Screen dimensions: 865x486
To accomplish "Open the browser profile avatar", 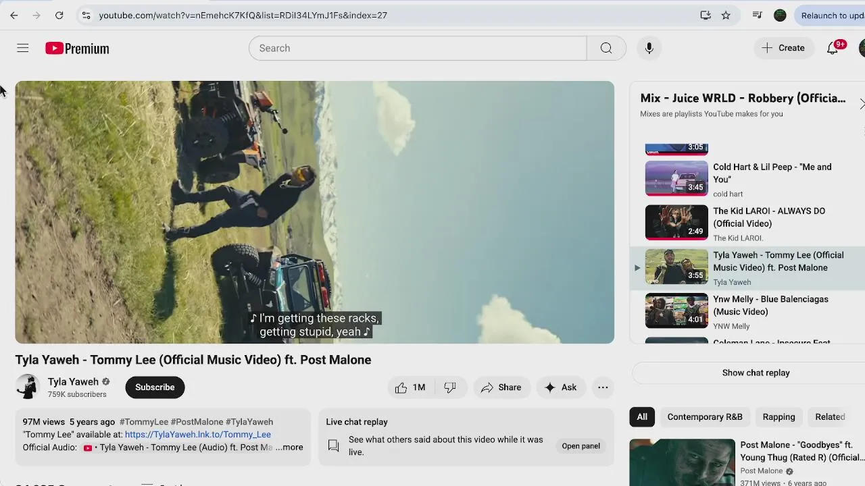I will [780, 15].
